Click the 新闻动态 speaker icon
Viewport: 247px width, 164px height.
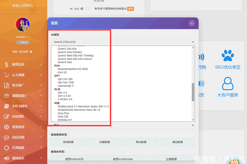click(x=7, y=158)
